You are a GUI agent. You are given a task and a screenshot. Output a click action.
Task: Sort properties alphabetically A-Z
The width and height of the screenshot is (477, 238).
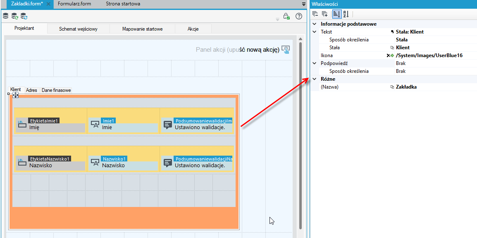[346, 14]
